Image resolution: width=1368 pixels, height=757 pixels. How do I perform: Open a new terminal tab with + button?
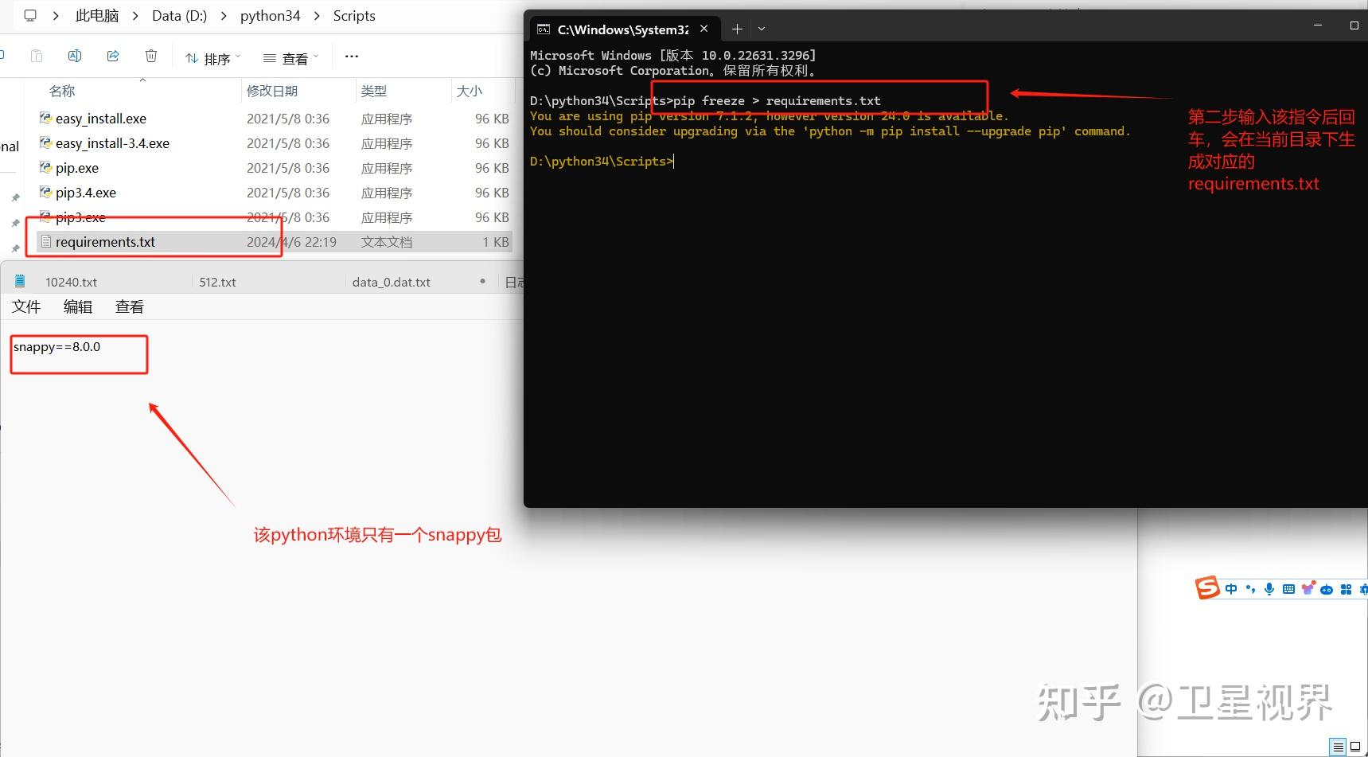(x=736, y=29)
